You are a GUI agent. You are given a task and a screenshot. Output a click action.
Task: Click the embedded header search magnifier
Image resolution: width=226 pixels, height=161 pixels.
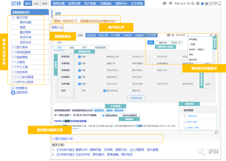[x=211, y=35]
